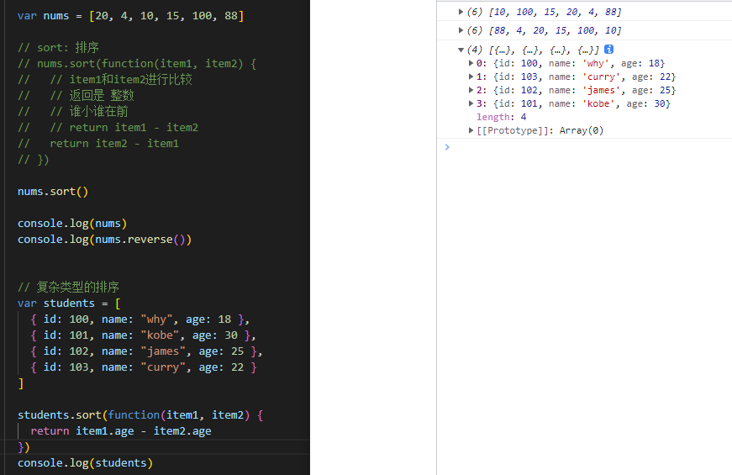The image size is (732, 475).
Task: Expand object 1 with name 'curry'
Action: click(471, 77)
